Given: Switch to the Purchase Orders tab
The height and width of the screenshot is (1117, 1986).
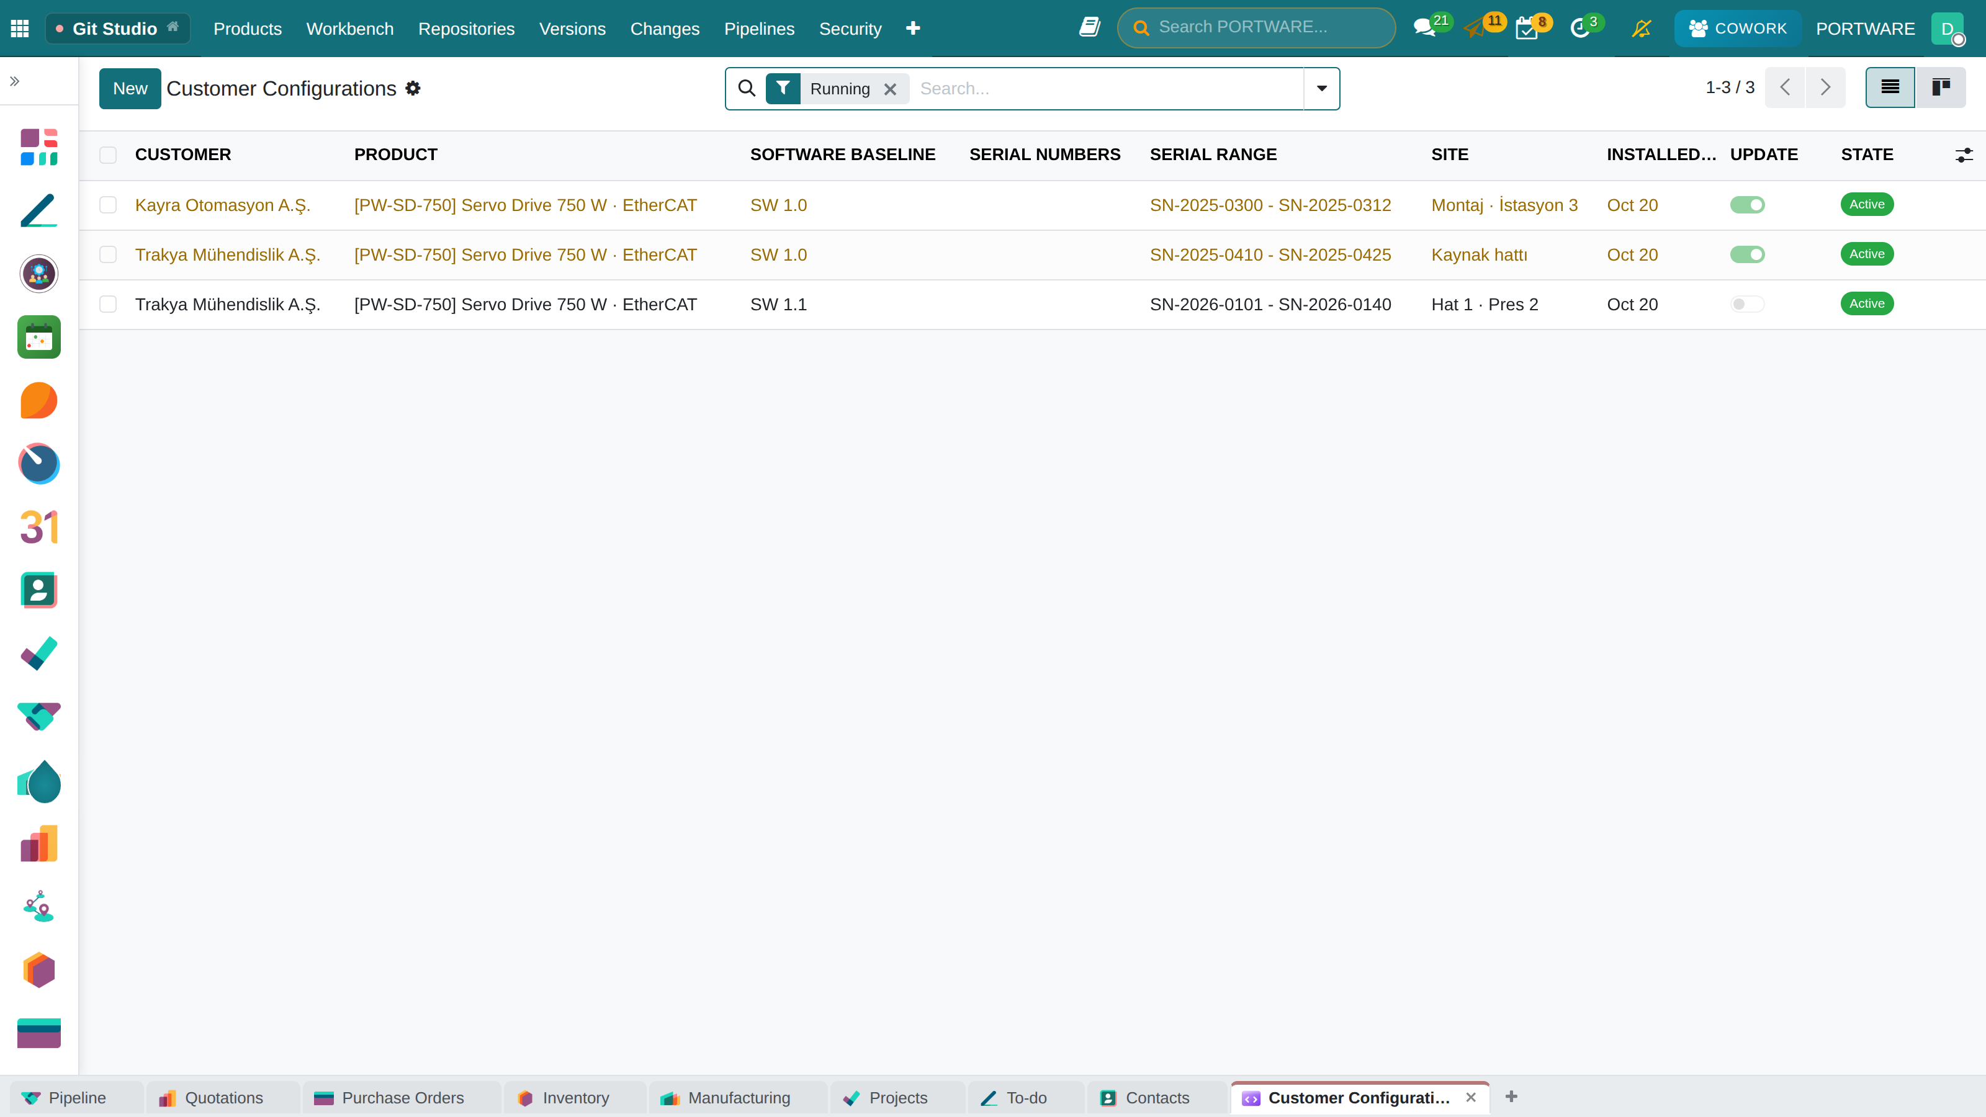Looking at the screenshot, I should pyautogui.click(x=402, y=1098).
